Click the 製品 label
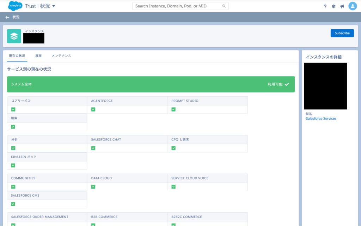 click(309, 114)
